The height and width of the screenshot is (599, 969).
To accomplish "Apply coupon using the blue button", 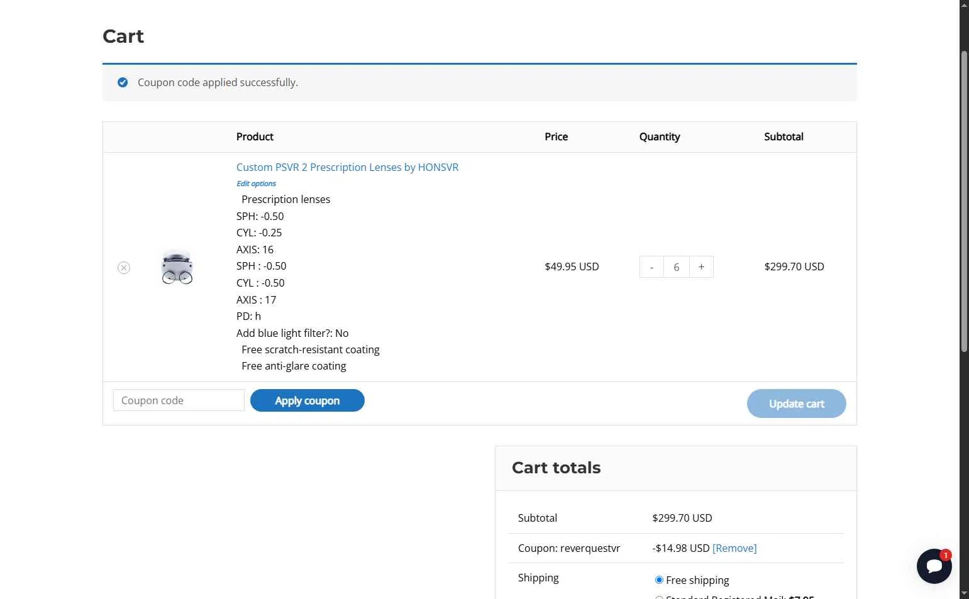I will (307, 400).
